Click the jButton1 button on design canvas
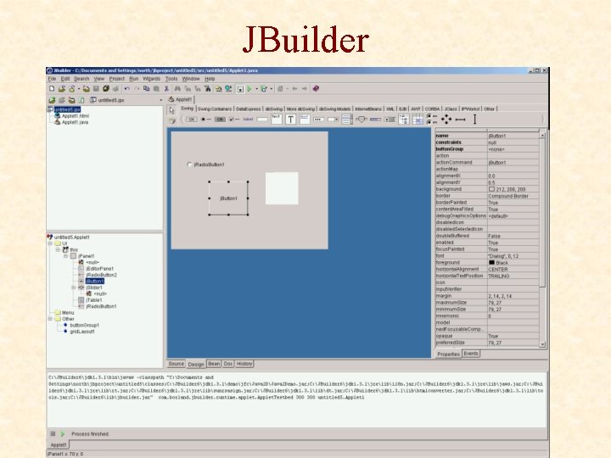611x458 pixels. coord(228,198)
